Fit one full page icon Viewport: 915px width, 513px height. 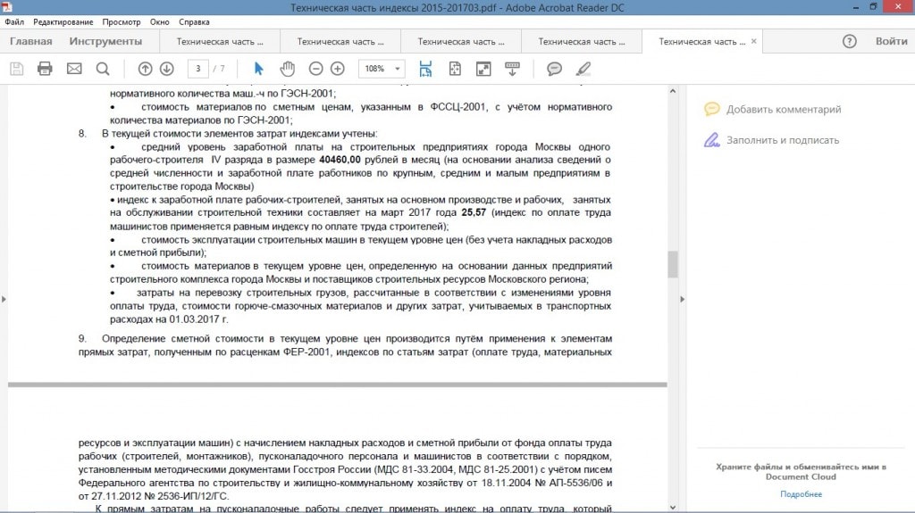[x=455, y=69]
